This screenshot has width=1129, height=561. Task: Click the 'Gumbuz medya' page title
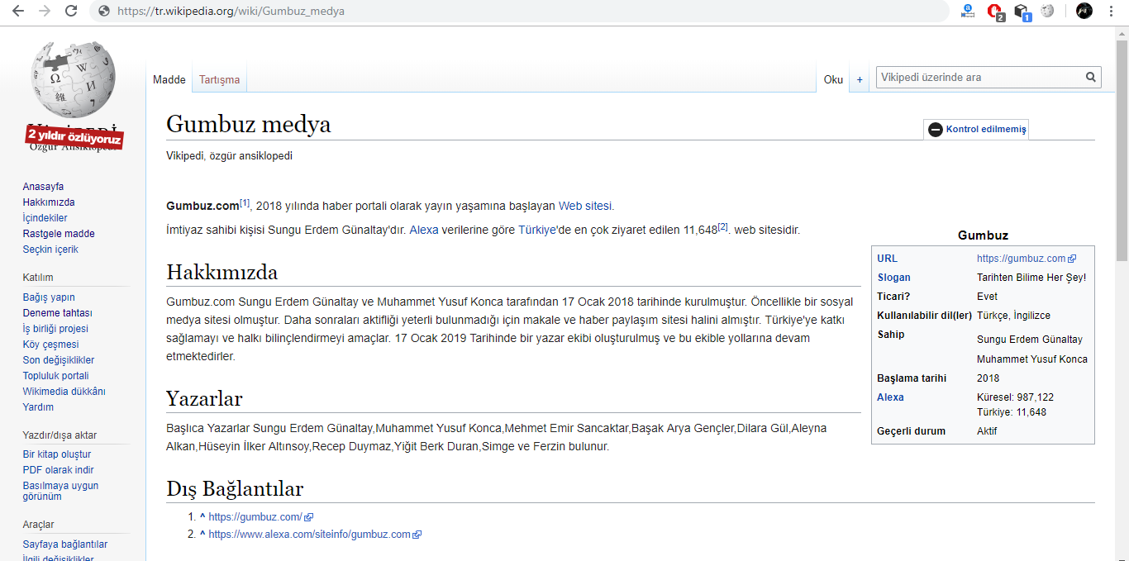pos(249,124)
